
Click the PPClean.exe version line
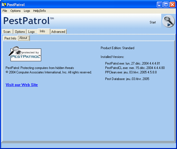[131, 72]
